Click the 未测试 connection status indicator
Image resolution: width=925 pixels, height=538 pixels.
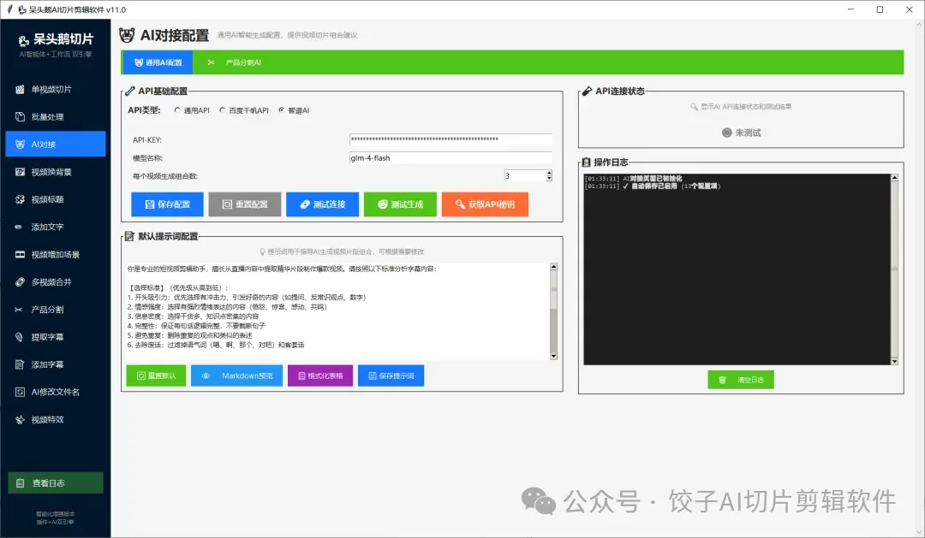742,133
